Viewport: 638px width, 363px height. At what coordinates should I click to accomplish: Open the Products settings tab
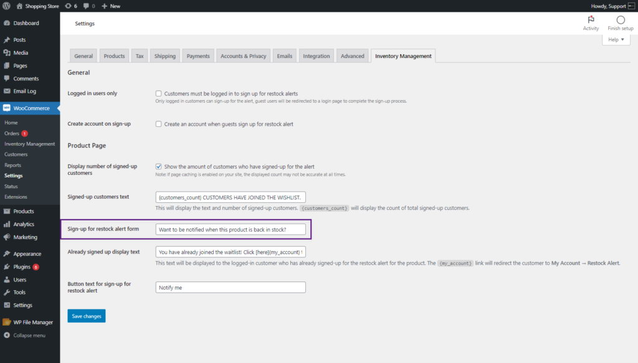tap(115, 56)
